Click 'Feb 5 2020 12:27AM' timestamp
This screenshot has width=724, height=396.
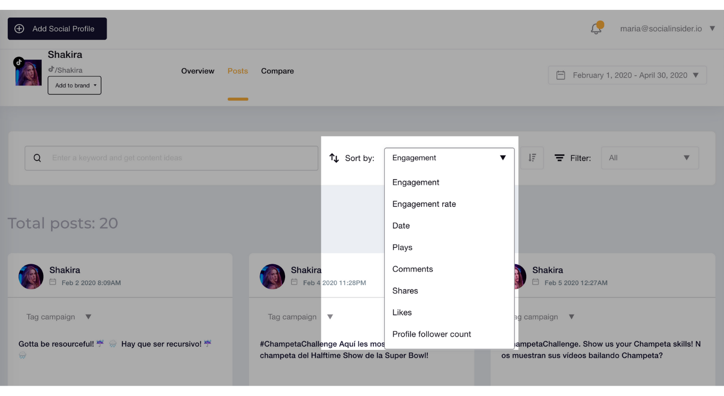point(576,283)
